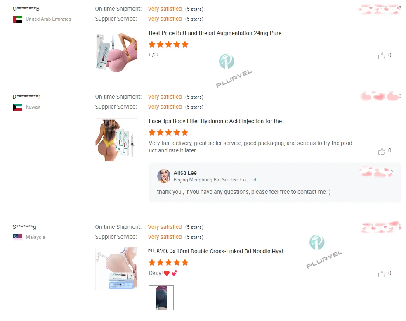Like the Malaysia buyer's Okay review
Image resolution: width=406 pixels, height=321 pixels.
click(382, 274)
